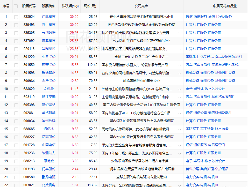This screenshot has width=248, height=187.
Task: Select the 星图测控 row checkbox
Action: [16, 49]
